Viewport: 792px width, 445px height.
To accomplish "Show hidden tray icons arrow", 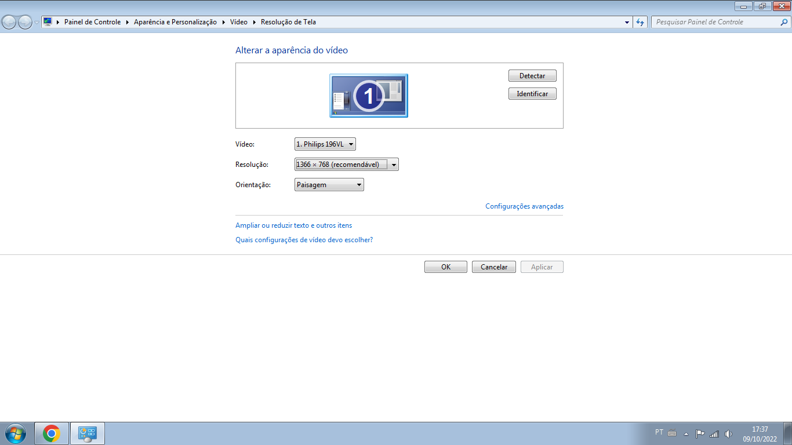I will [686, 433].
